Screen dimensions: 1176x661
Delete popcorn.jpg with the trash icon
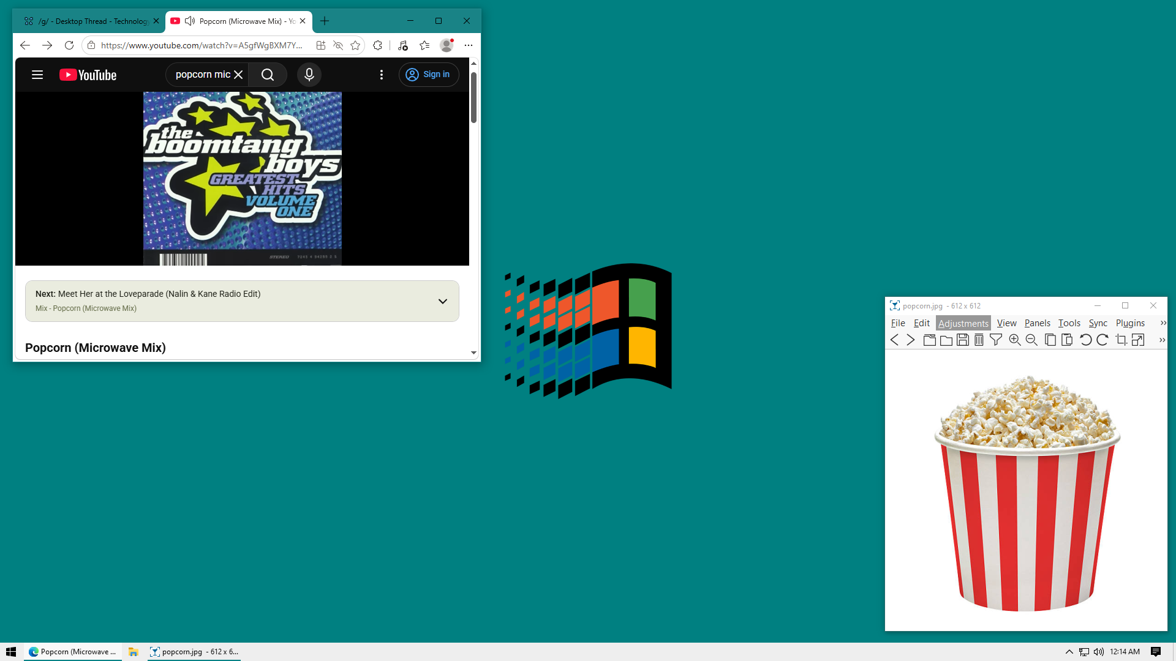pos(979,340)
